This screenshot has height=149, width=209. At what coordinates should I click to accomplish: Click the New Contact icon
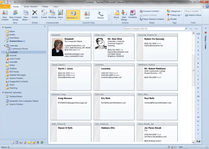coord(5,15)
